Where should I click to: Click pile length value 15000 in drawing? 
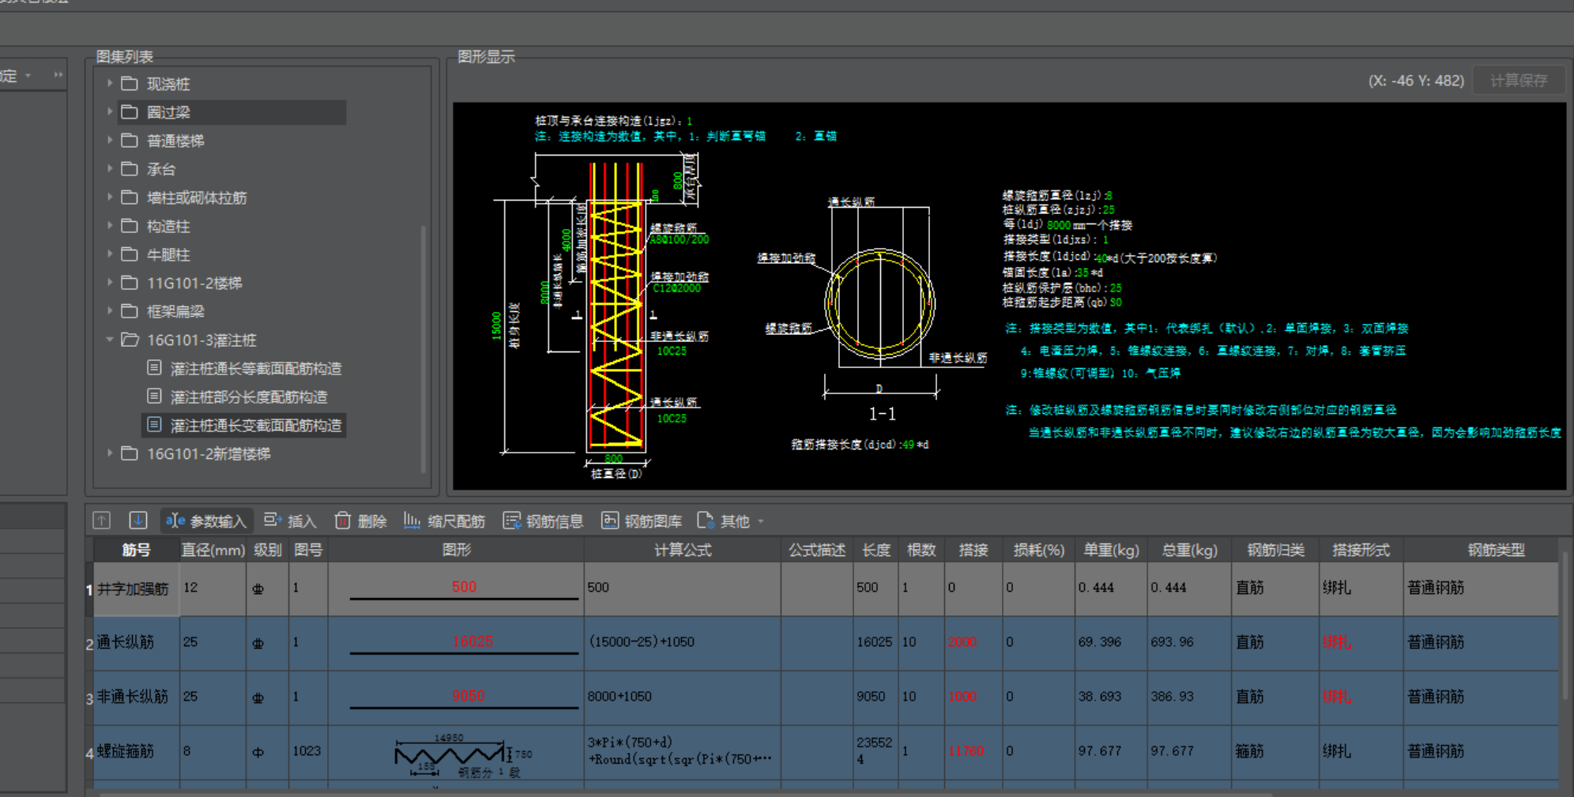(496, 325)
